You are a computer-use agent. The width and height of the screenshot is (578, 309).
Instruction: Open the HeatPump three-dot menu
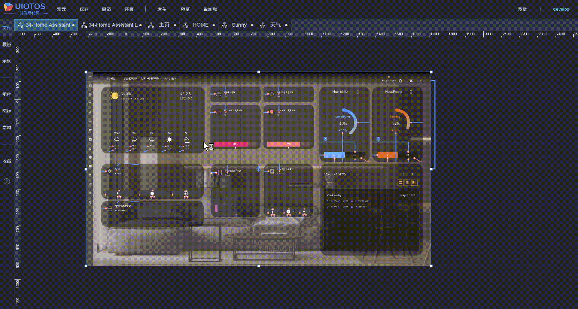tap(411, 92)
